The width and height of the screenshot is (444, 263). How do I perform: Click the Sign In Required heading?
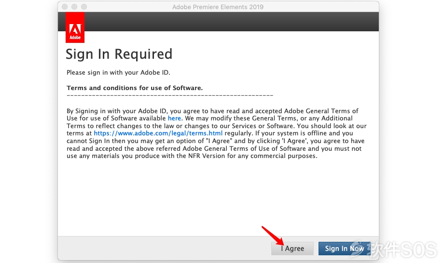pos(119,54)
